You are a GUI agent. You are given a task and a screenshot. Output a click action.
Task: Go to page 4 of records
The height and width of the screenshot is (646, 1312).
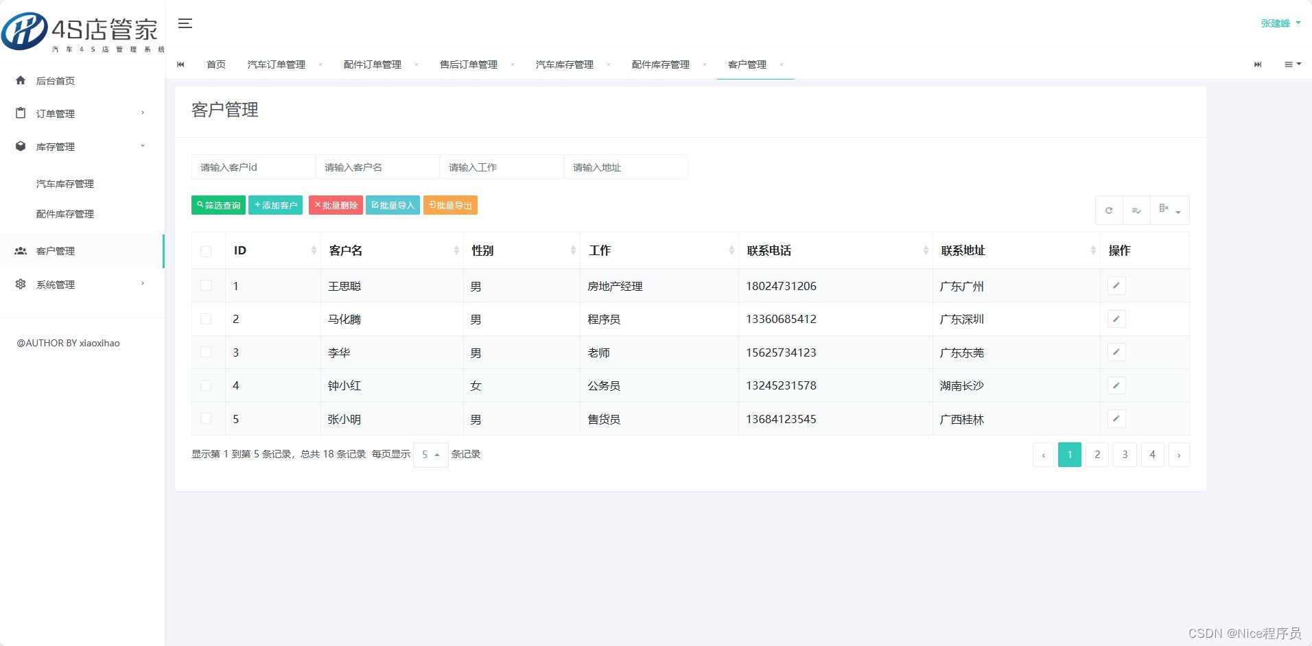click(1152, 455)
